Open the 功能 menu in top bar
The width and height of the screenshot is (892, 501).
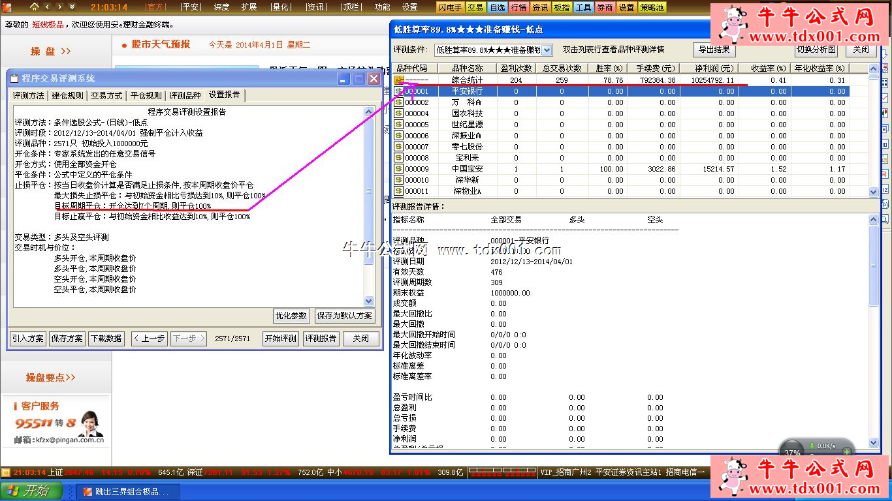[x=383, y=7]
